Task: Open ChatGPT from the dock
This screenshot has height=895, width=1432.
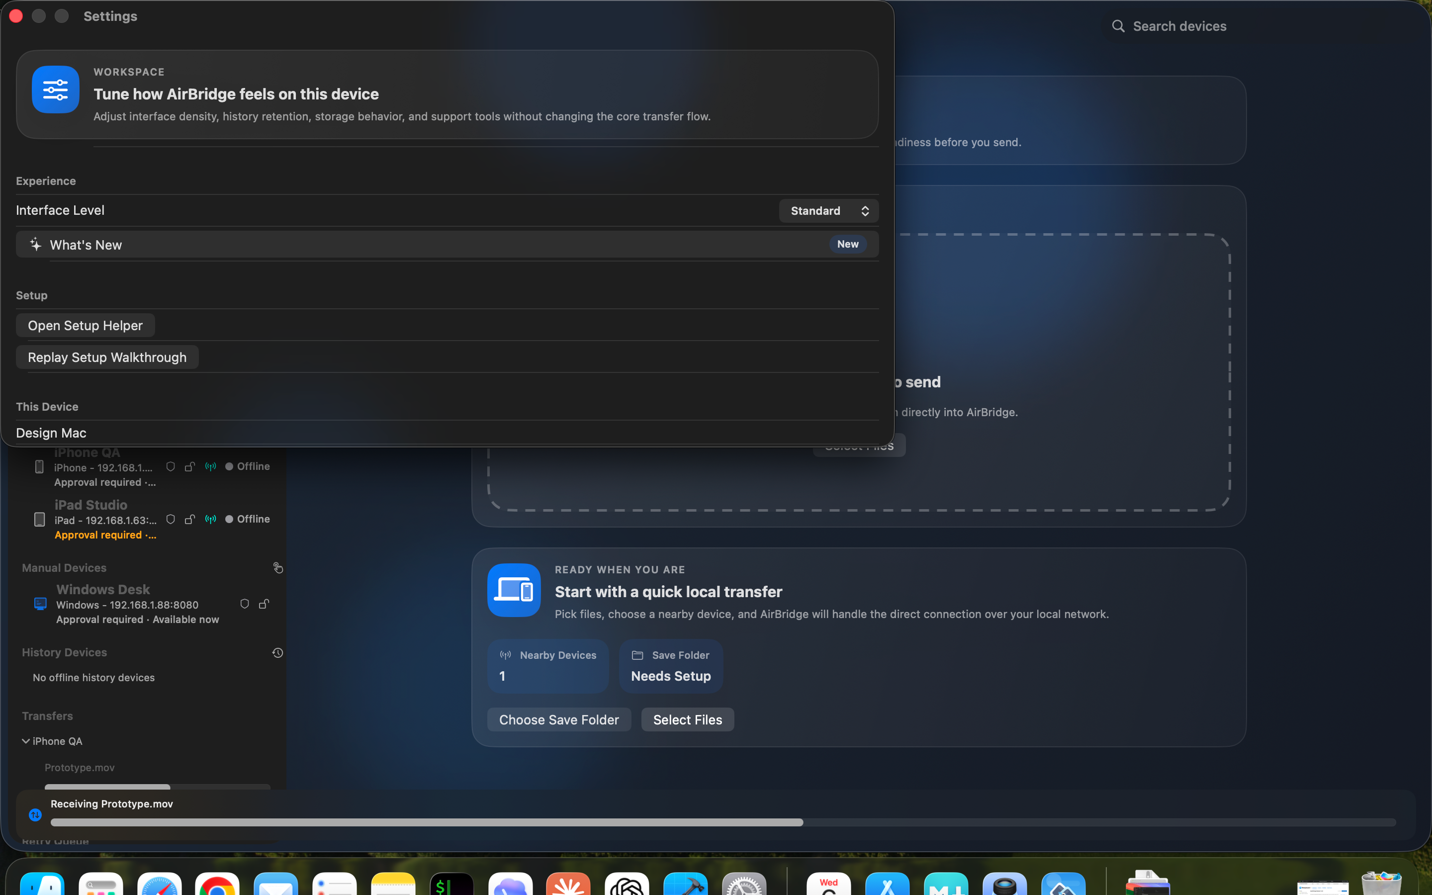Action: [x=627, y=884]
